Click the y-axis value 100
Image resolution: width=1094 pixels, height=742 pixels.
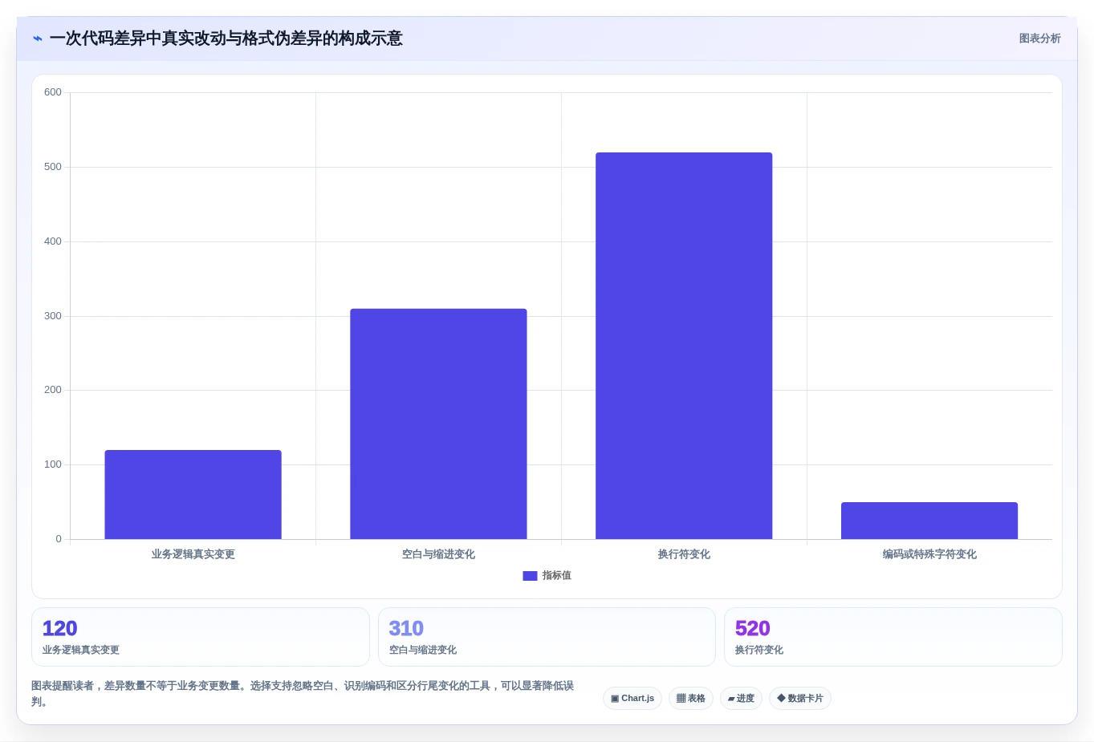(x=53, y=464)
